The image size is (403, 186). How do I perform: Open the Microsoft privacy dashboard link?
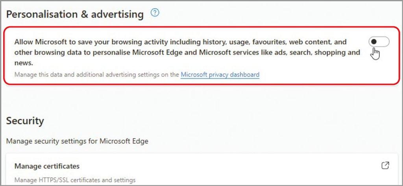[220, 75]
